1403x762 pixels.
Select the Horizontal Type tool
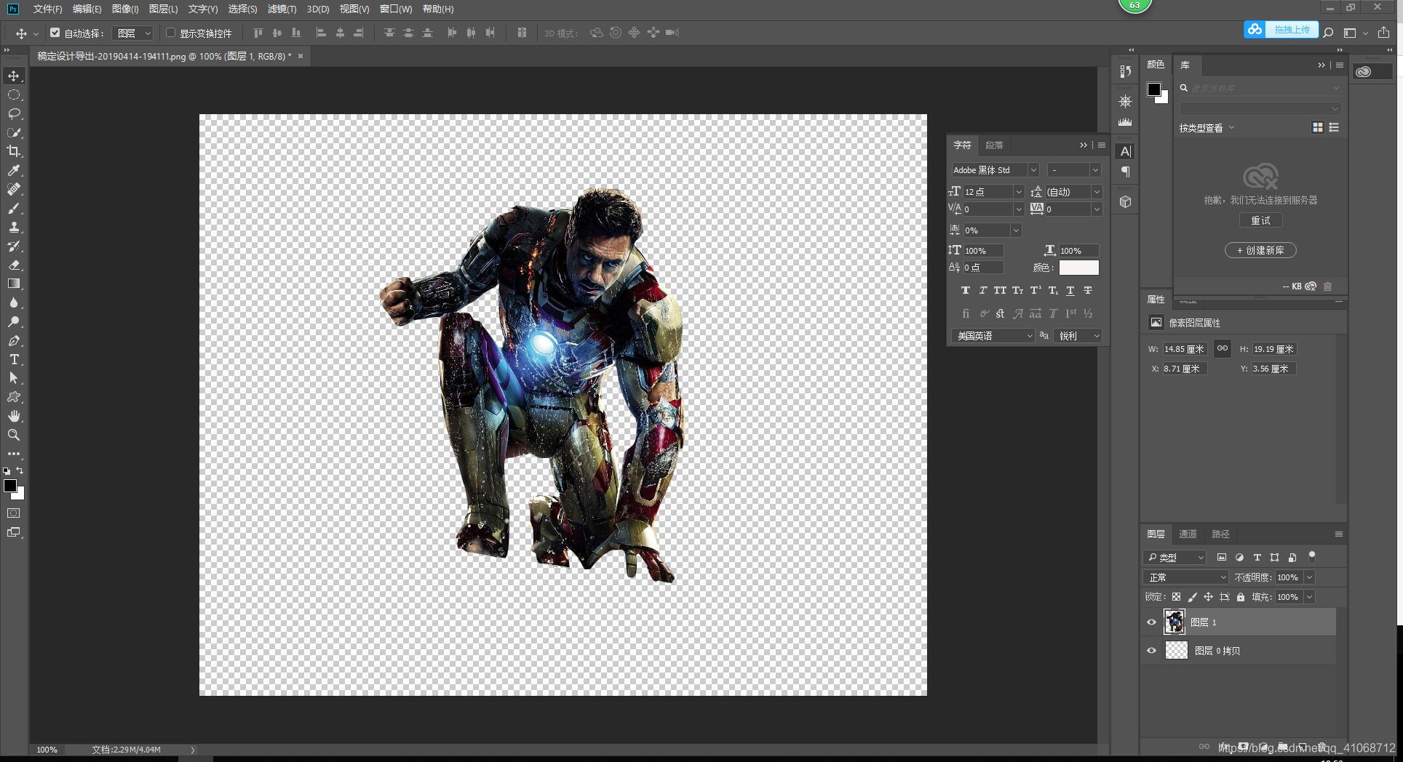14,359
